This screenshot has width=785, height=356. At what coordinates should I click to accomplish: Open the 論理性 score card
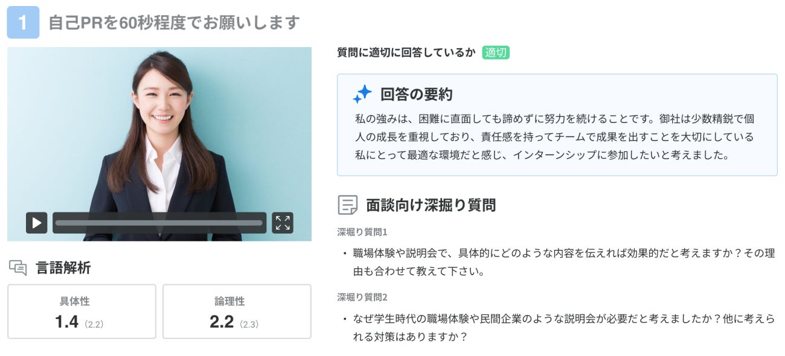(237, 311)
